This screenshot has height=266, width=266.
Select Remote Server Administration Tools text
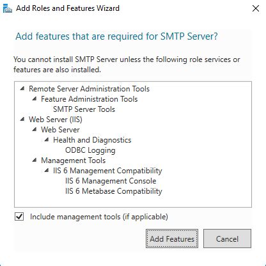tap(89, 89)
